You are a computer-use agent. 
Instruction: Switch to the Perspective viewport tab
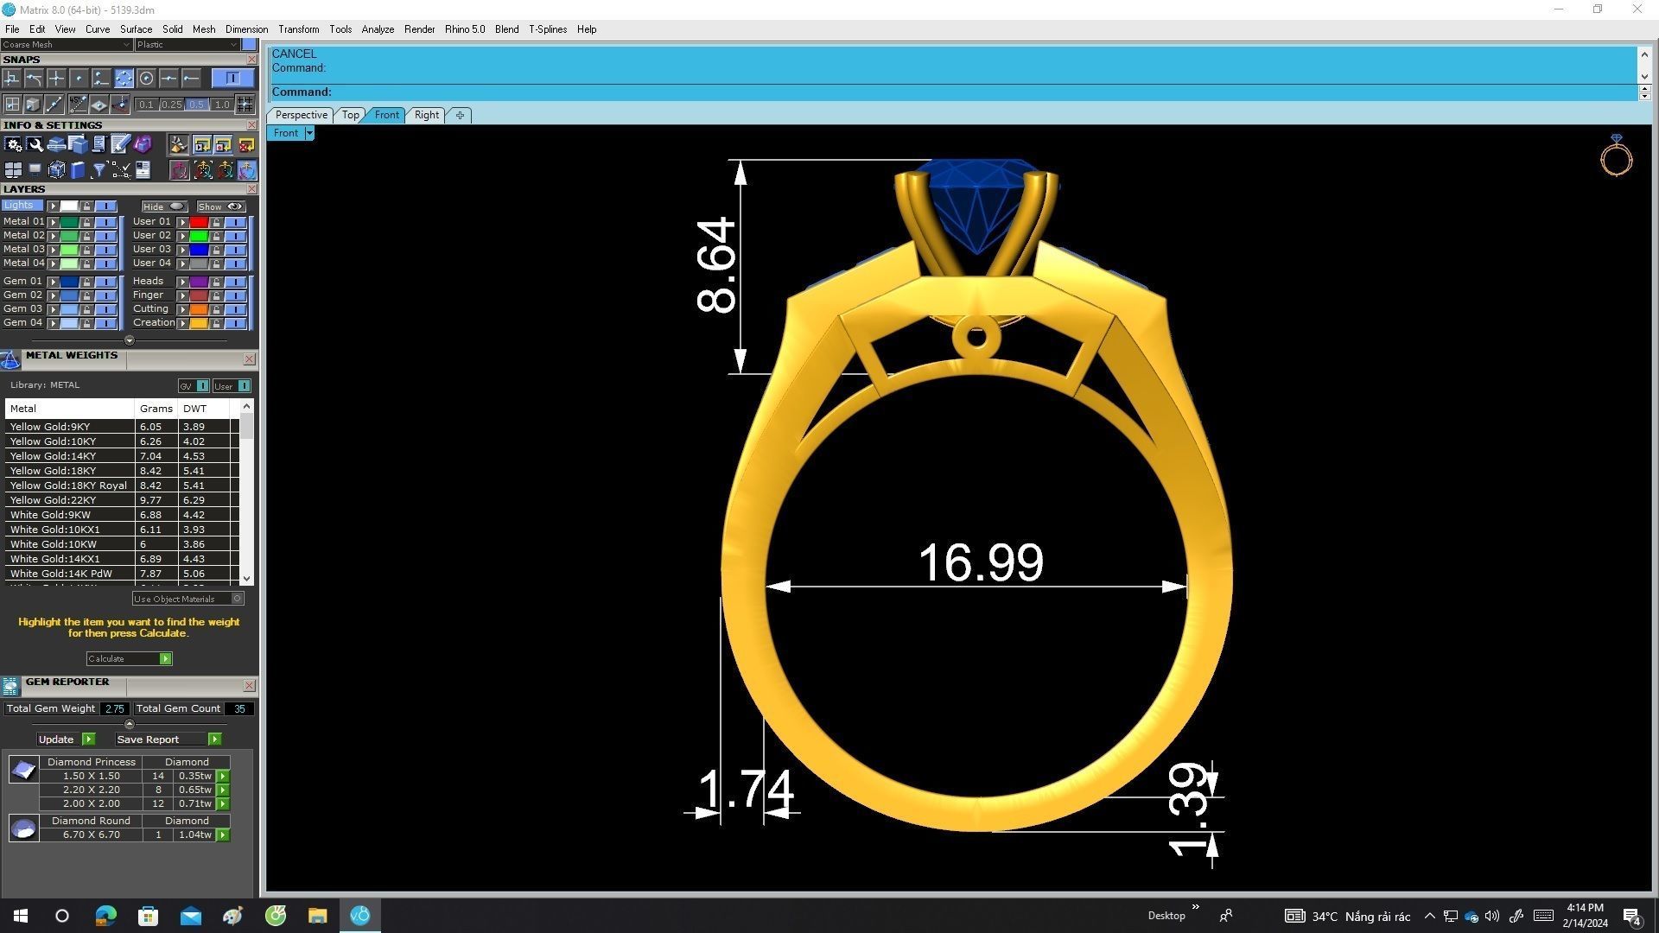[301, 115]
